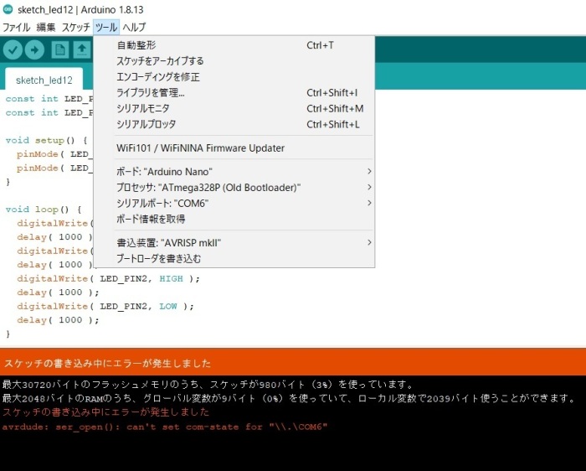The image size is (586, 471).
Task: Choose 自動整形 from the tools menu
Action: pos(234,45)
